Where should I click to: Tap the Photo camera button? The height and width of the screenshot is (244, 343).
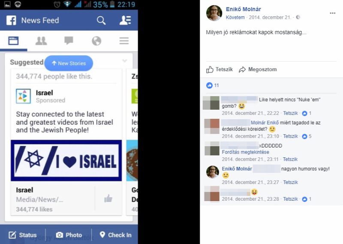click(69, 235)
